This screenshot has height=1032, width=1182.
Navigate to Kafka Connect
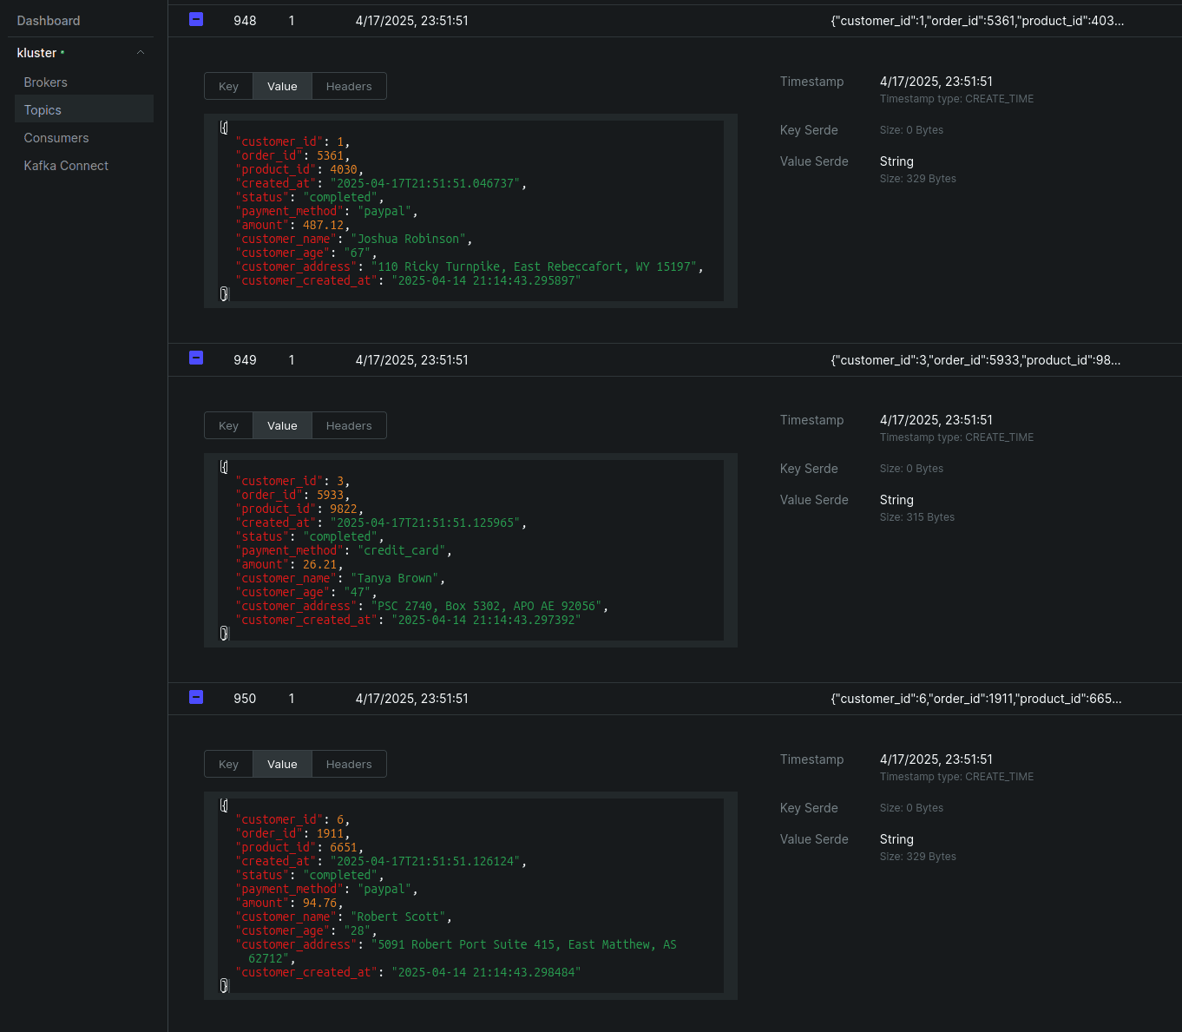coord(66,166)
